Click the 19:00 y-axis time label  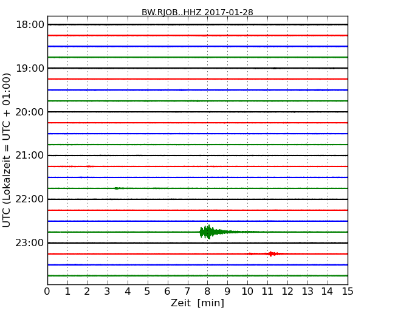click(x=30, y=68)
